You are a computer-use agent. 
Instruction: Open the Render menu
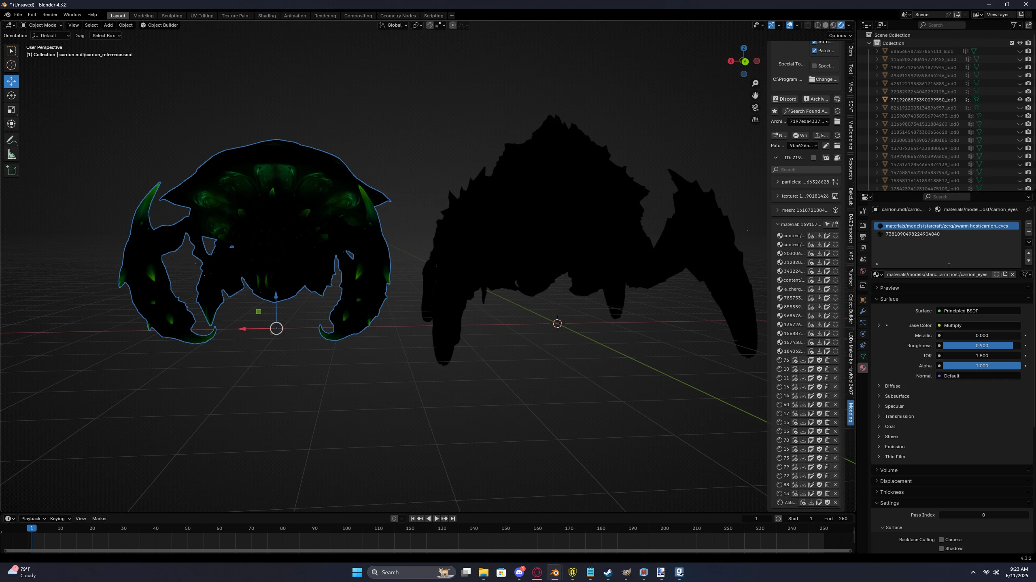(50, 15)
